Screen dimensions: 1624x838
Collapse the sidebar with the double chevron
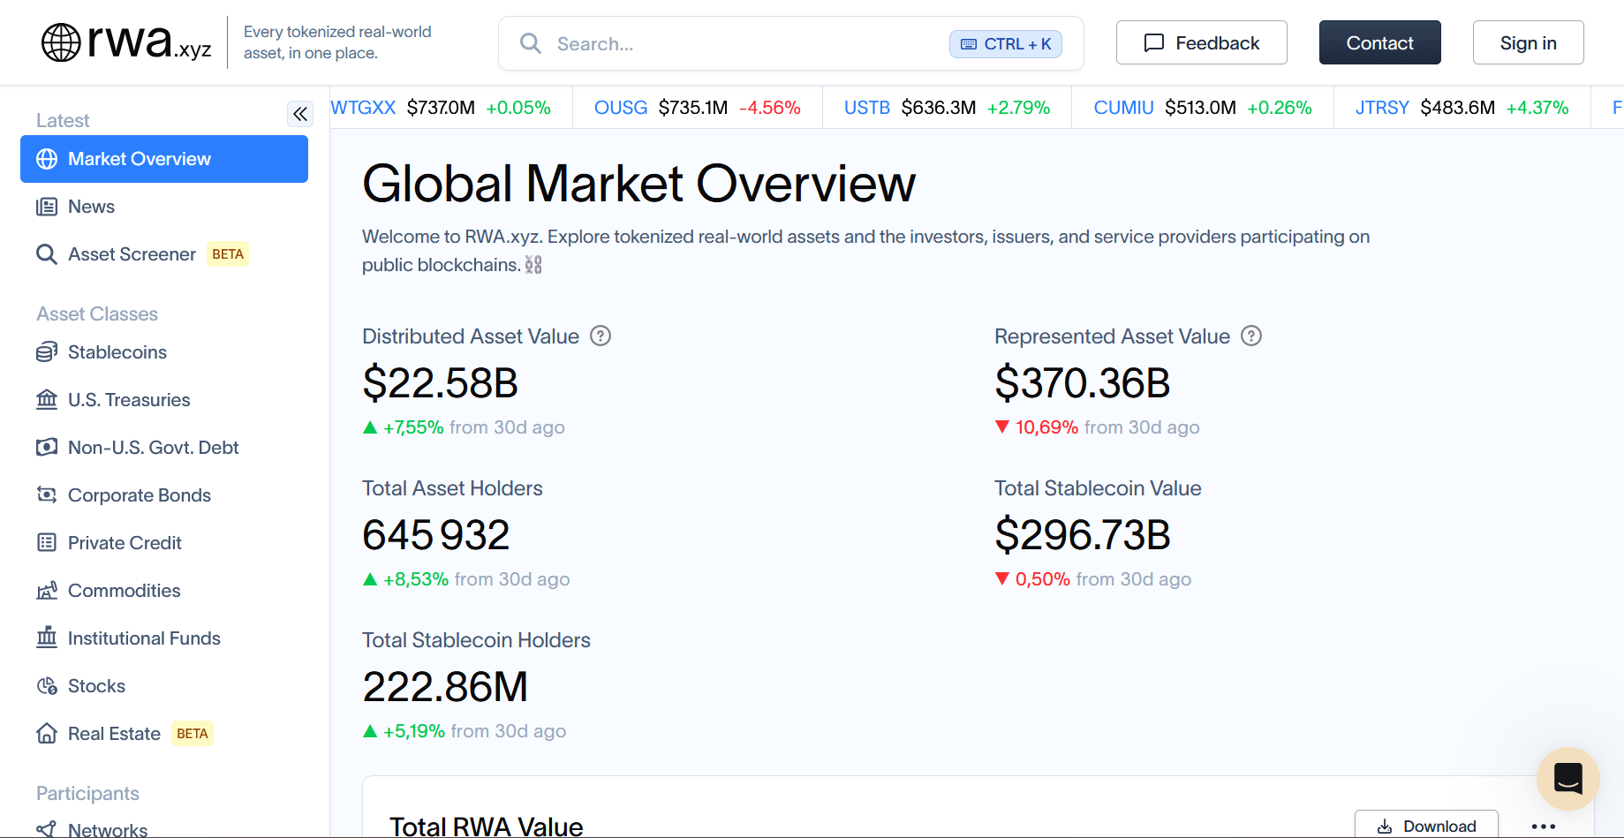pyautogui.click(x=300, y=114)
